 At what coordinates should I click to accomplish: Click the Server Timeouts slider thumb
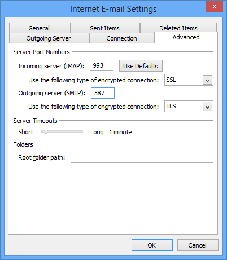tap(45, 132)
